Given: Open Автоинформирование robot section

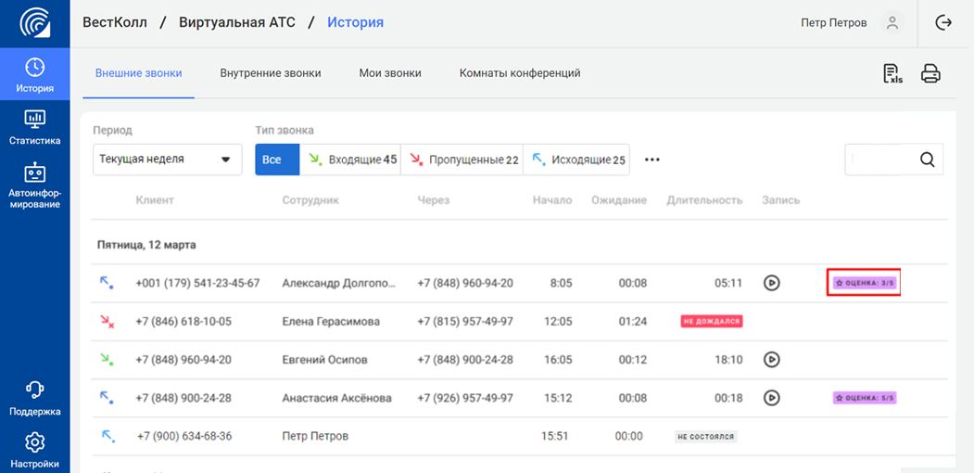Looking at the screenshot, I should point(35,185).
